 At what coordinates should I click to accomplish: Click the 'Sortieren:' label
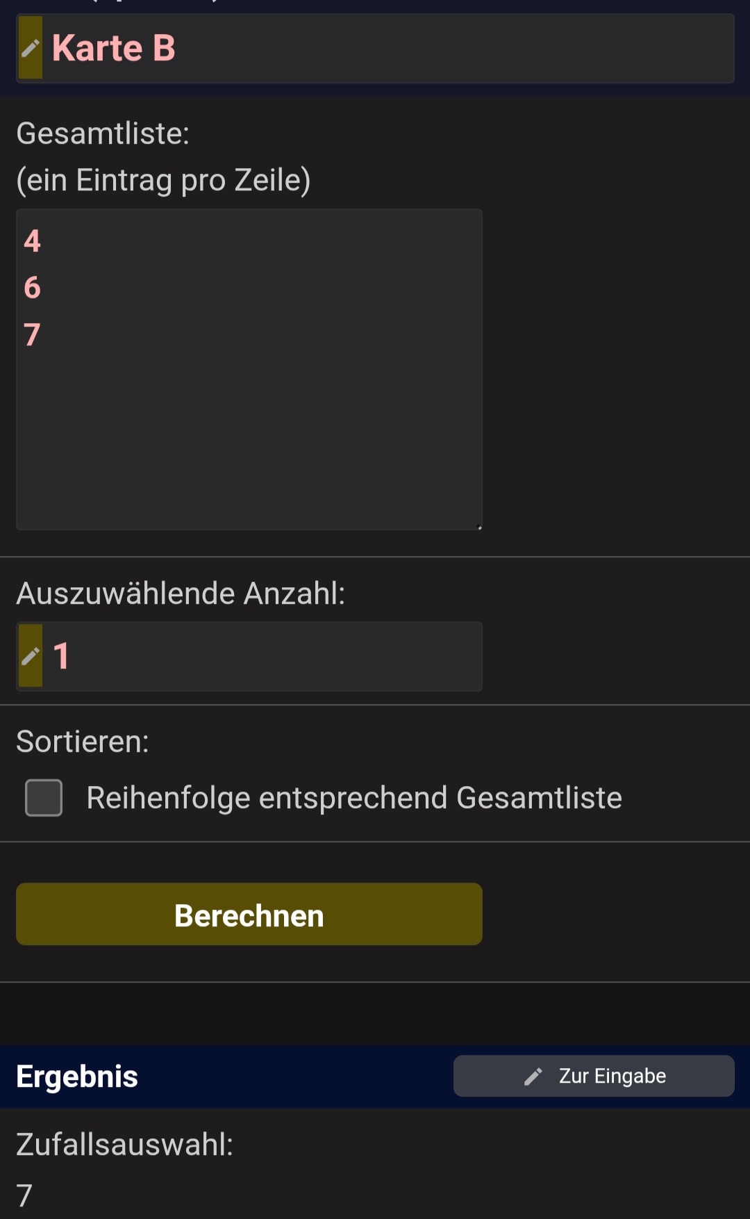point(83,742)
